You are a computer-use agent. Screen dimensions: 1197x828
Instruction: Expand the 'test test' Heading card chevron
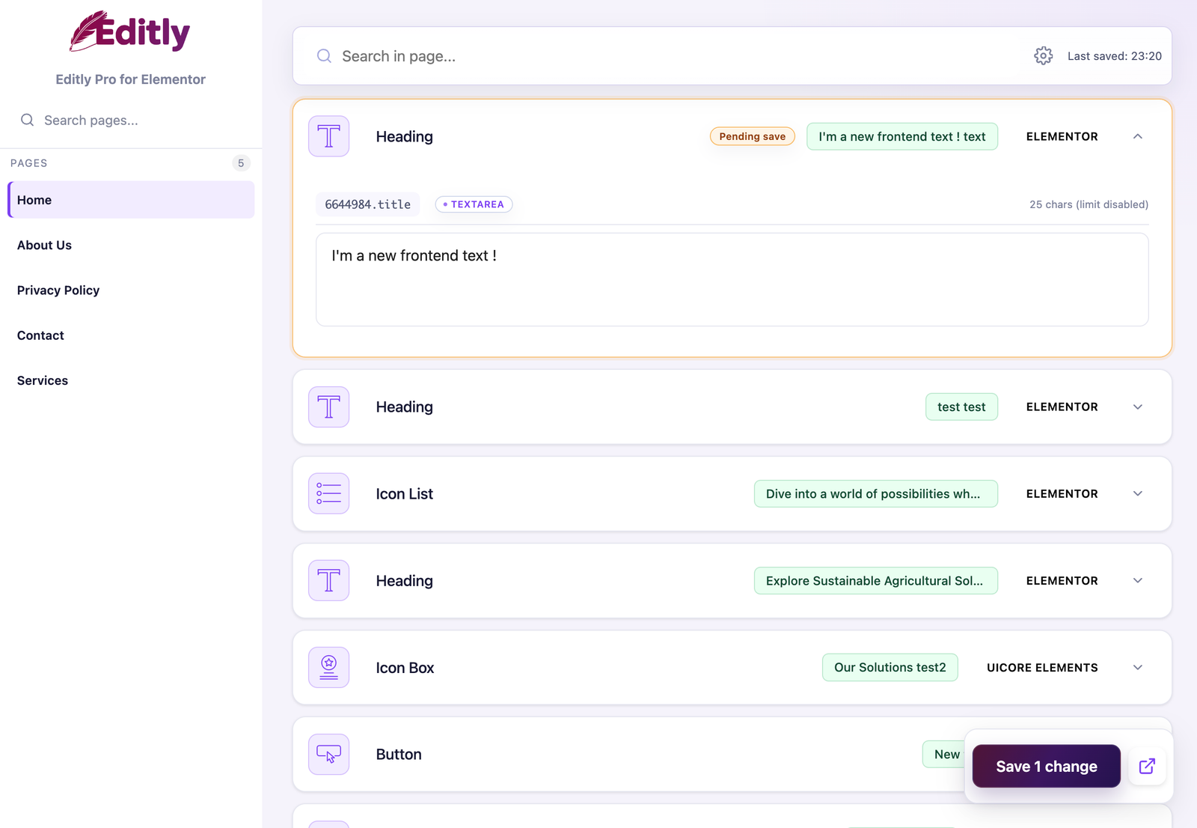1138,407
